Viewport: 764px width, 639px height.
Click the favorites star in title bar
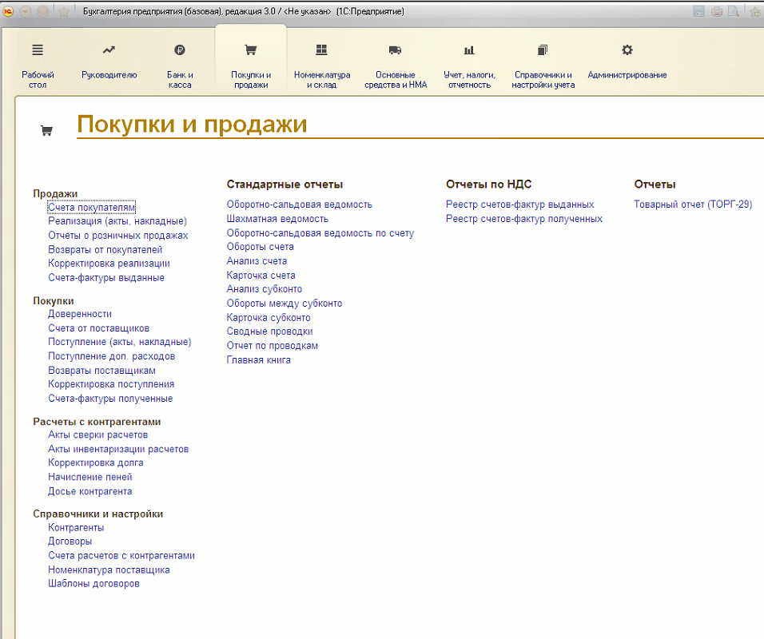tap(64, 12)
